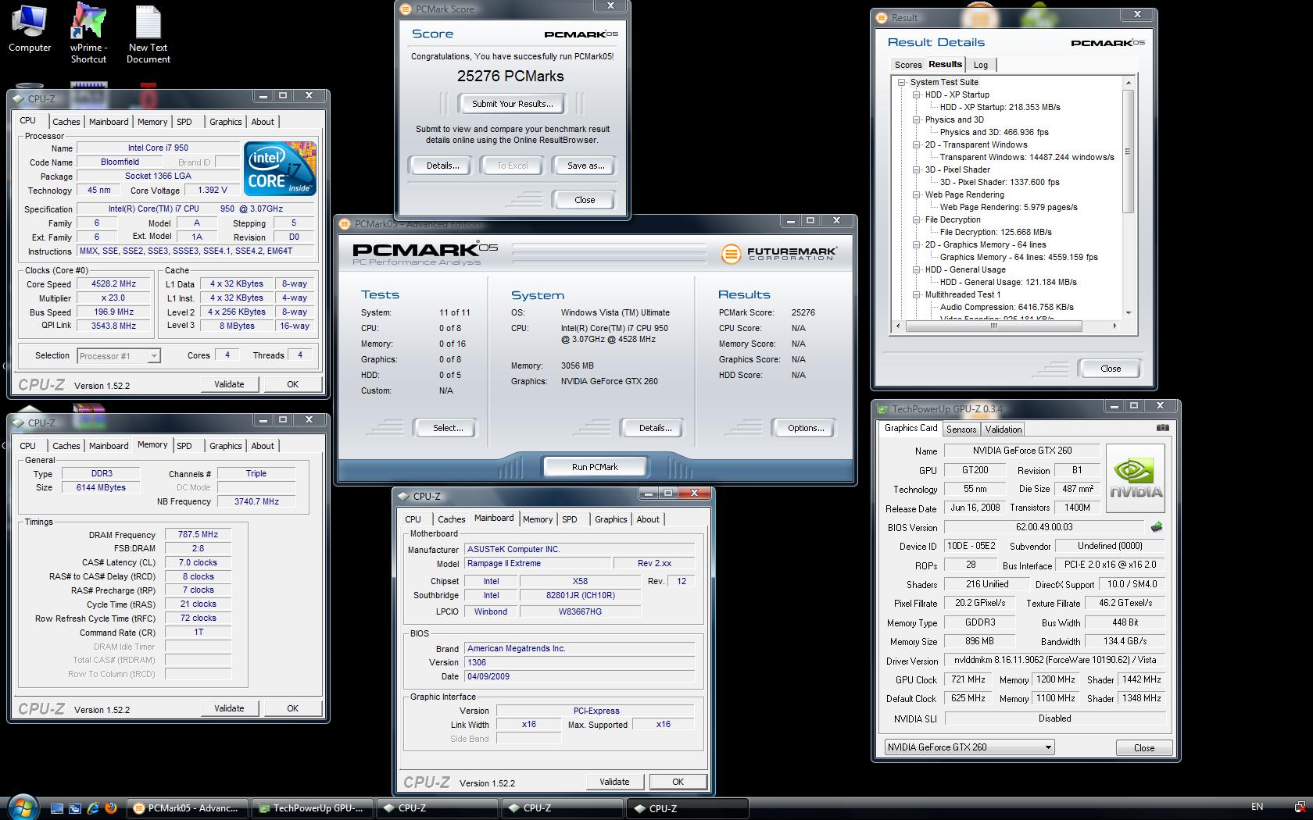Image resolution: width=1313 pixels, height=820 pixels.
Task: Select Physics and 3D: 466.936 fps result
Action: [994, 132]
